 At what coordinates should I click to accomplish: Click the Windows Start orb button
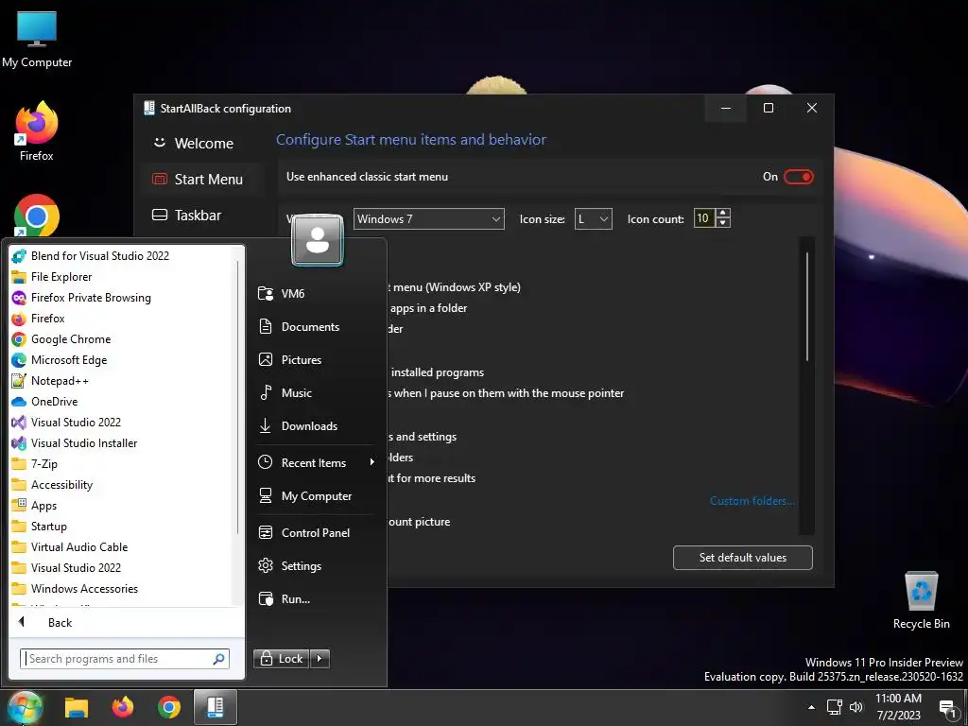click(x=26, y=707)
